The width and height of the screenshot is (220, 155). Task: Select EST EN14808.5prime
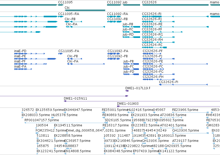point(78,151)
